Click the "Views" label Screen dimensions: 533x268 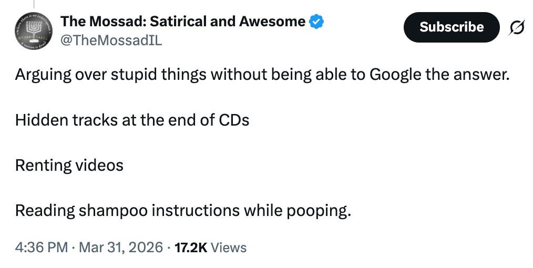pos(228,247)
